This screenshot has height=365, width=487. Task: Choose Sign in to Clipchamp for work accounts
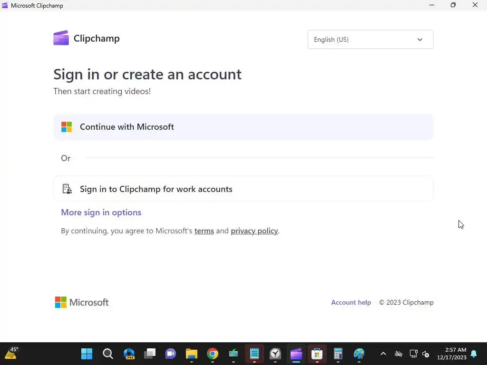pos(243,189)
